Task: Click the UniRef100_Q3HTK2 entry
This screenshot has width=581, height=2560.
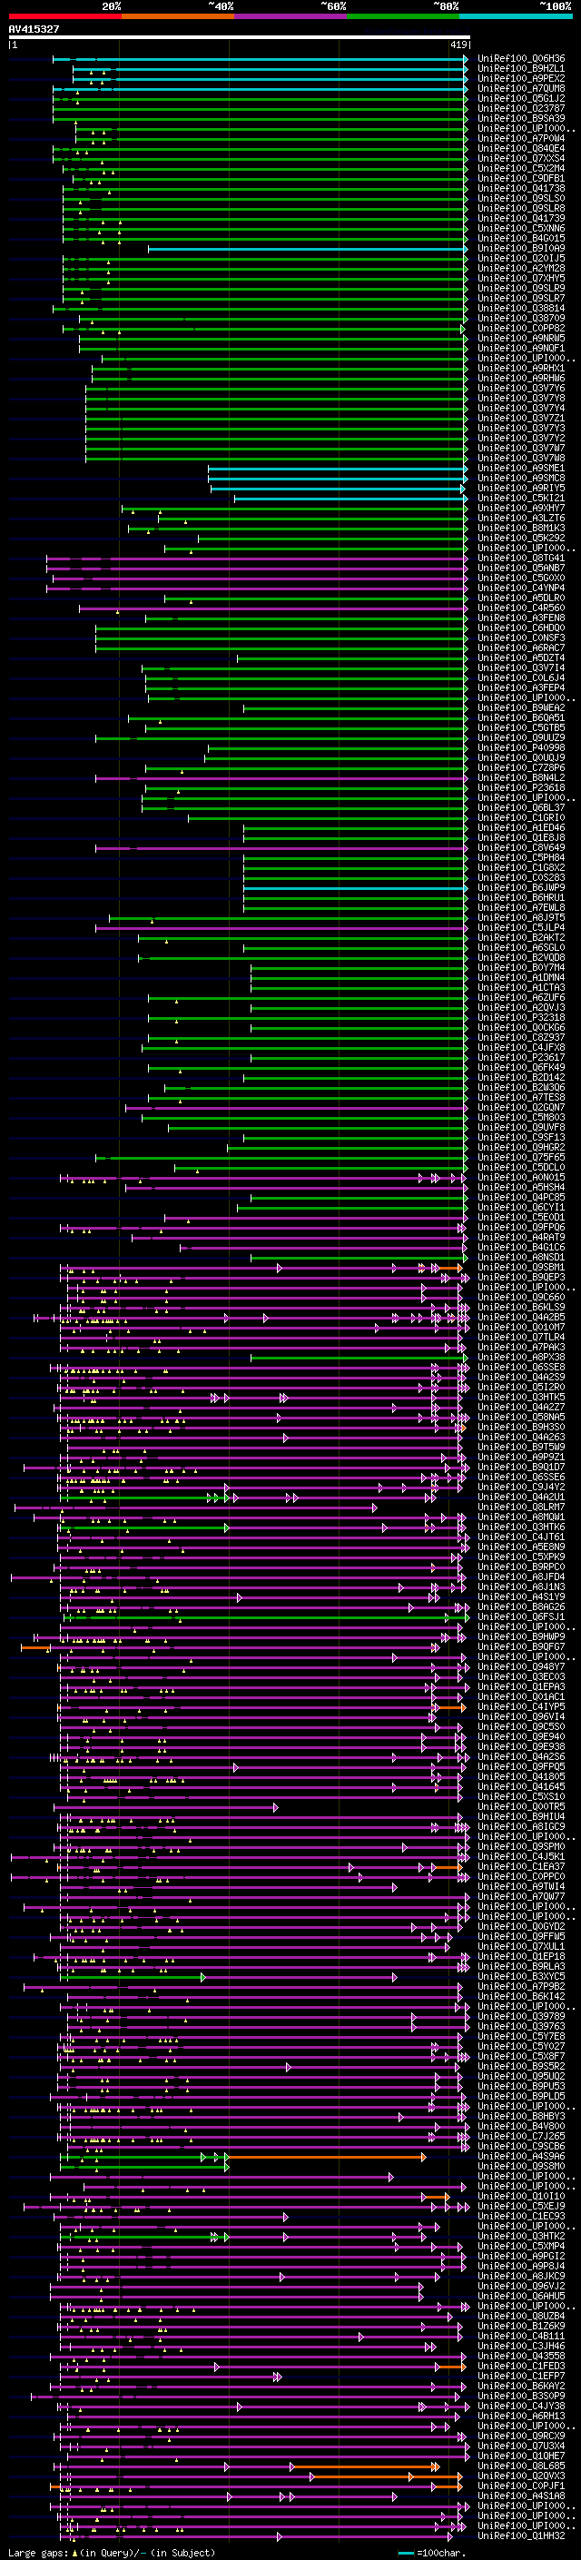Action: (x=521, y=2236)
